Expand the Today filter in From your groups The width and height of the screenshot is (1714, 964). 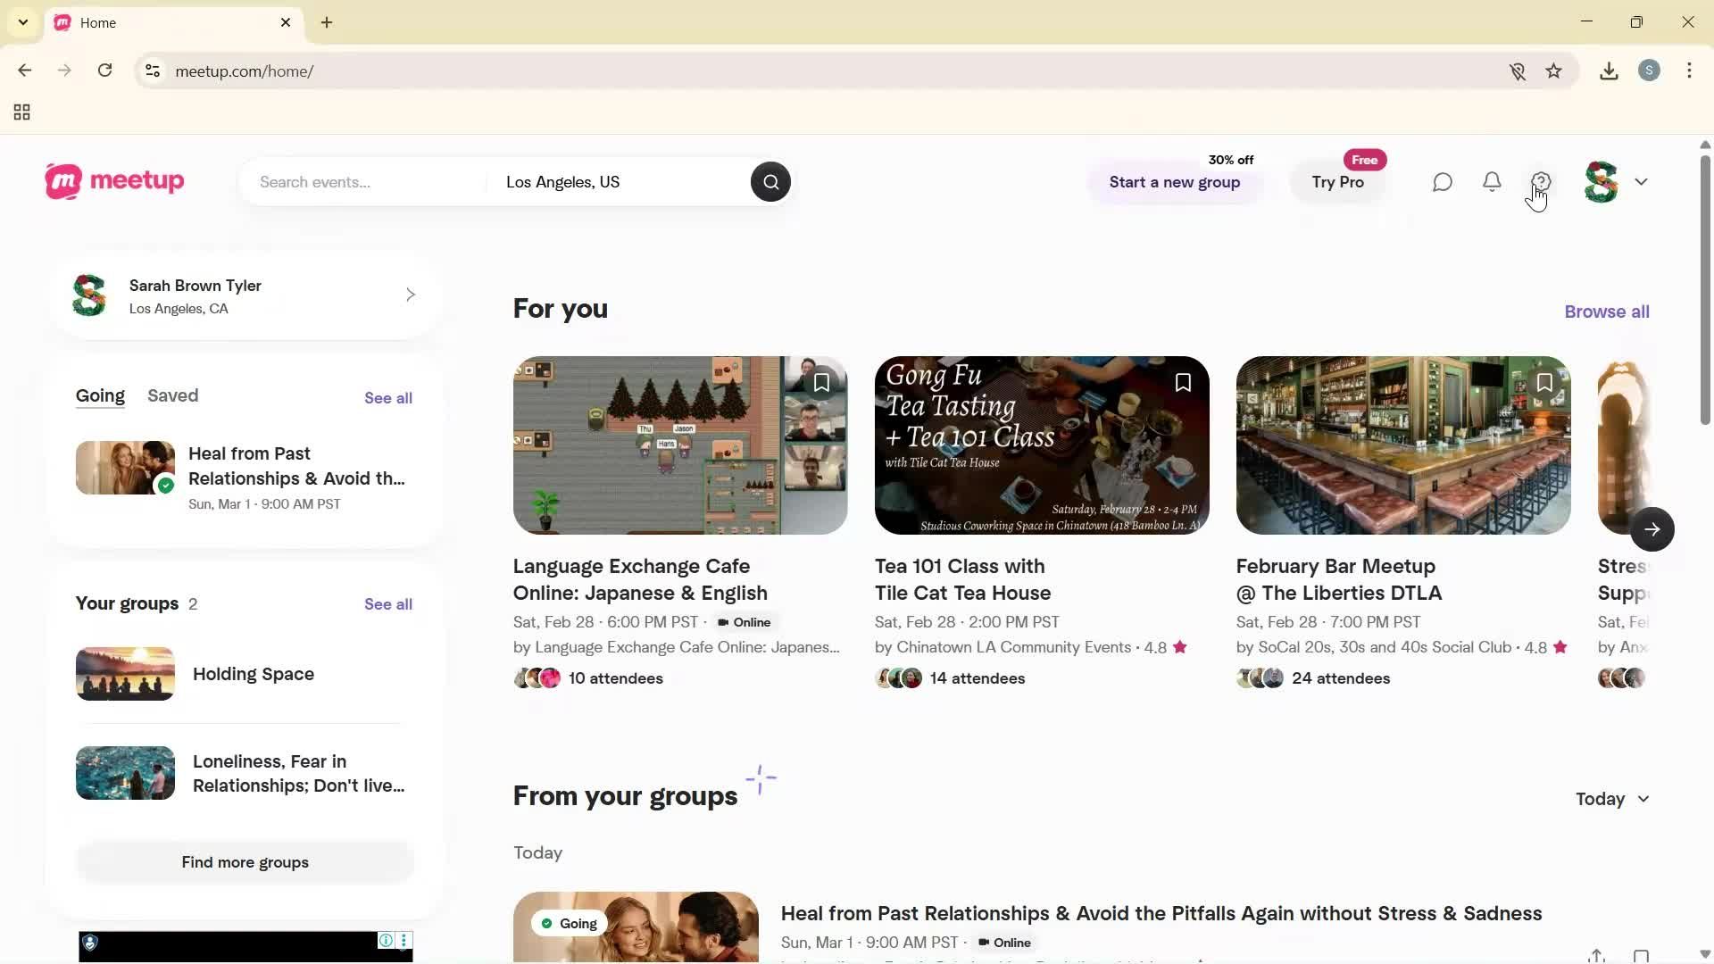1610,799
